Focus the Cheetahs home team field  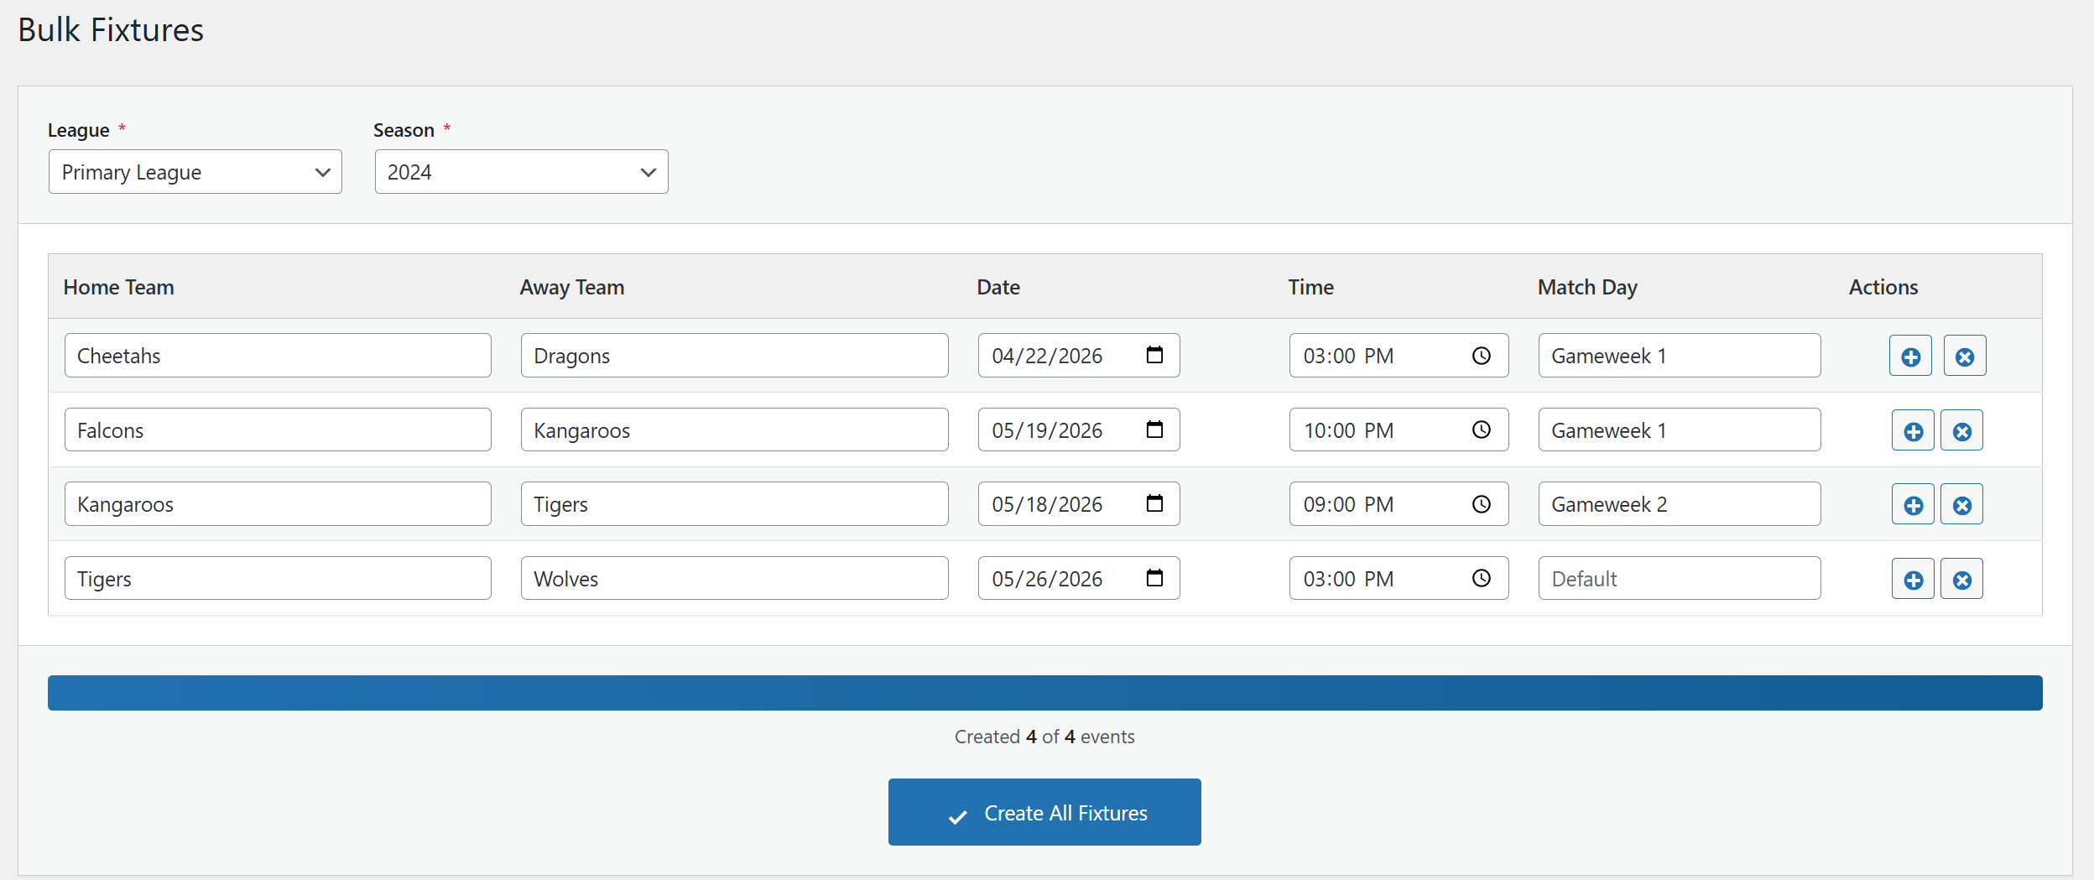click(278, 356)
